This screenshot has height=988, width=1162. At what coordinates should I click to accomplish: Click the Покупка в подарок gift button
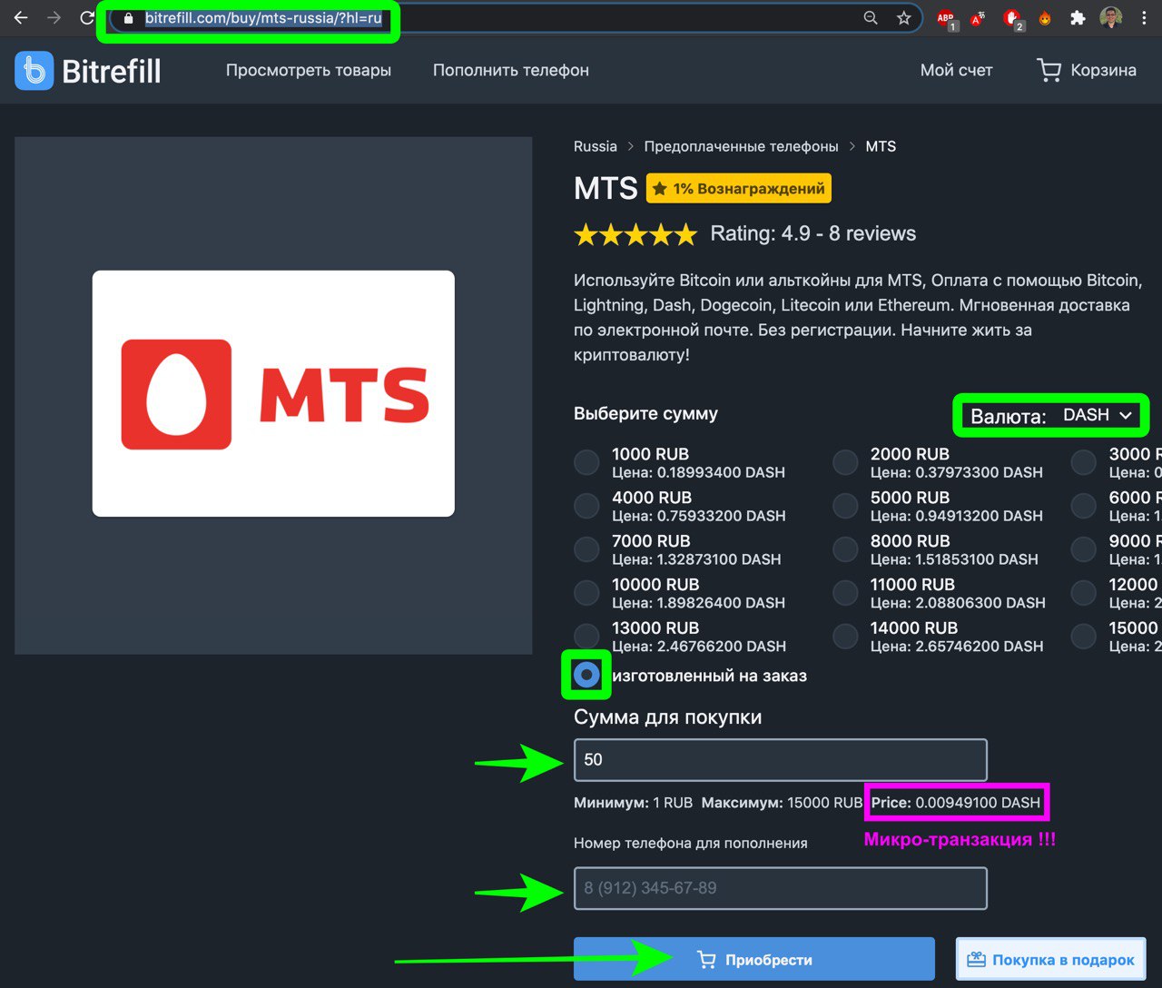(1051, 959)
